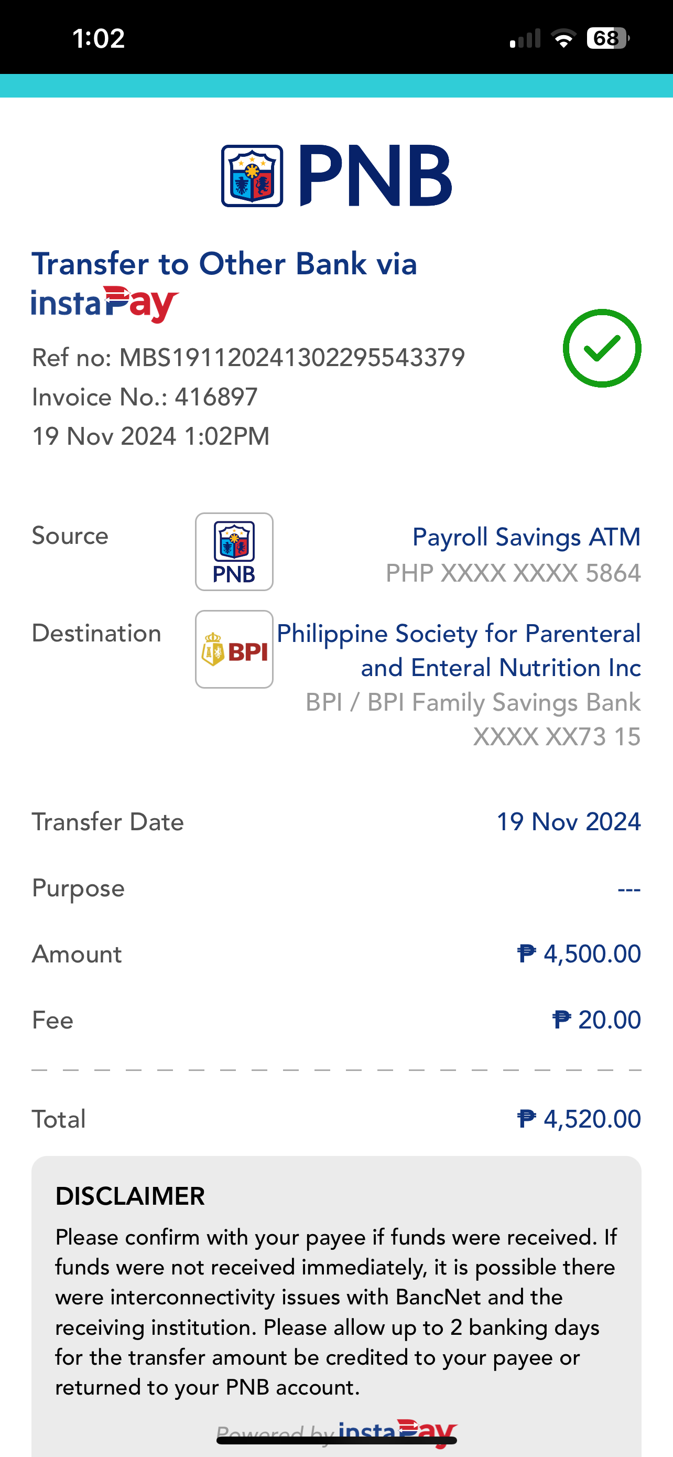Tap the Wi-Fi status icon

563,38
